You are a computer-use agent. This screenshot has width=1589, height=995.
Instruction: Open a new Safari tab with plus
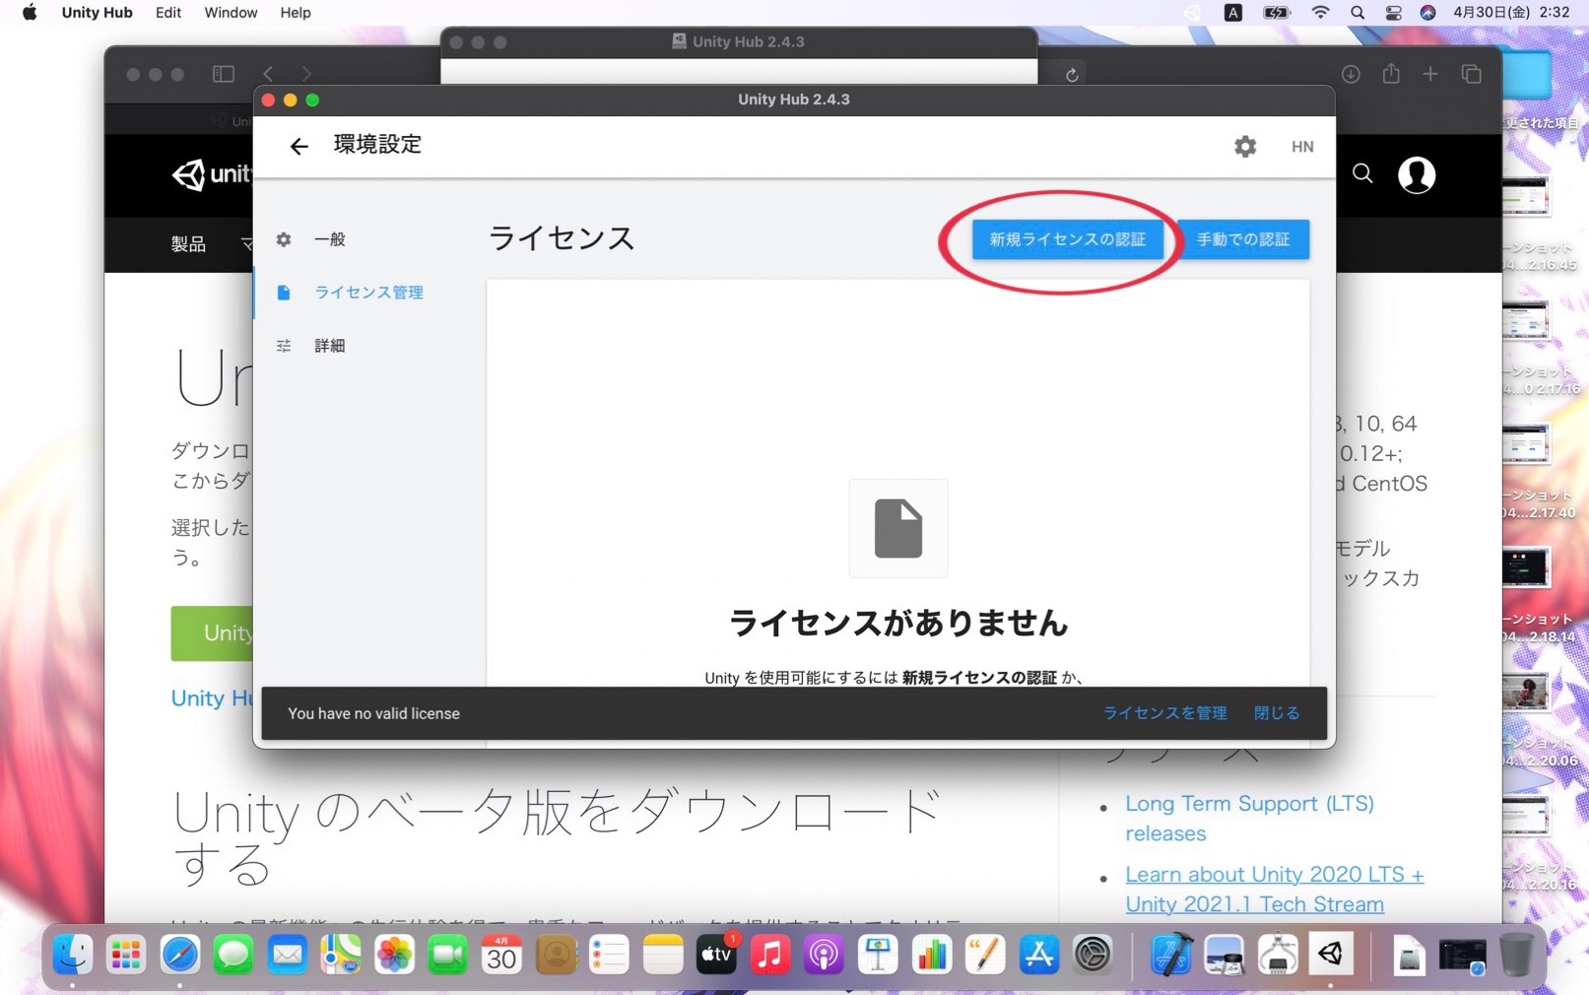[x=1430, y=74]
